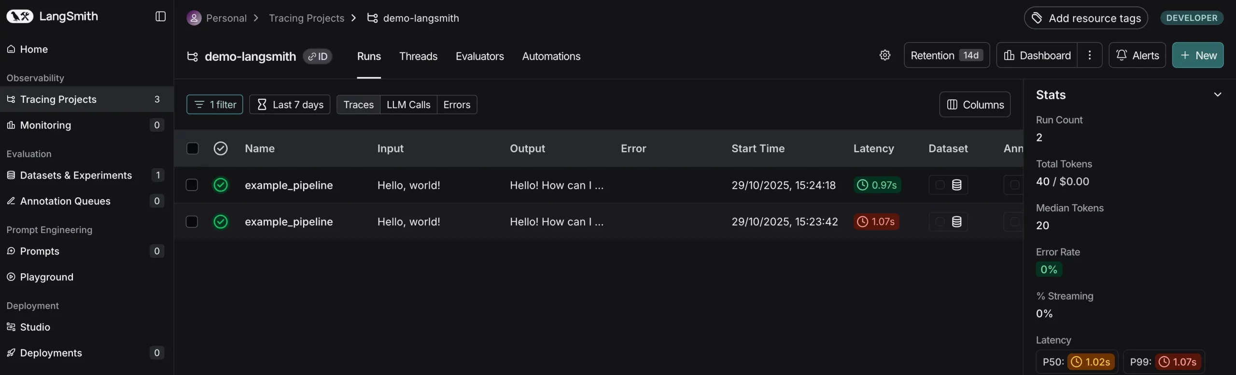Open Deployments in sidebar
The image size is (1236, 375).
(x=86, y=353)
